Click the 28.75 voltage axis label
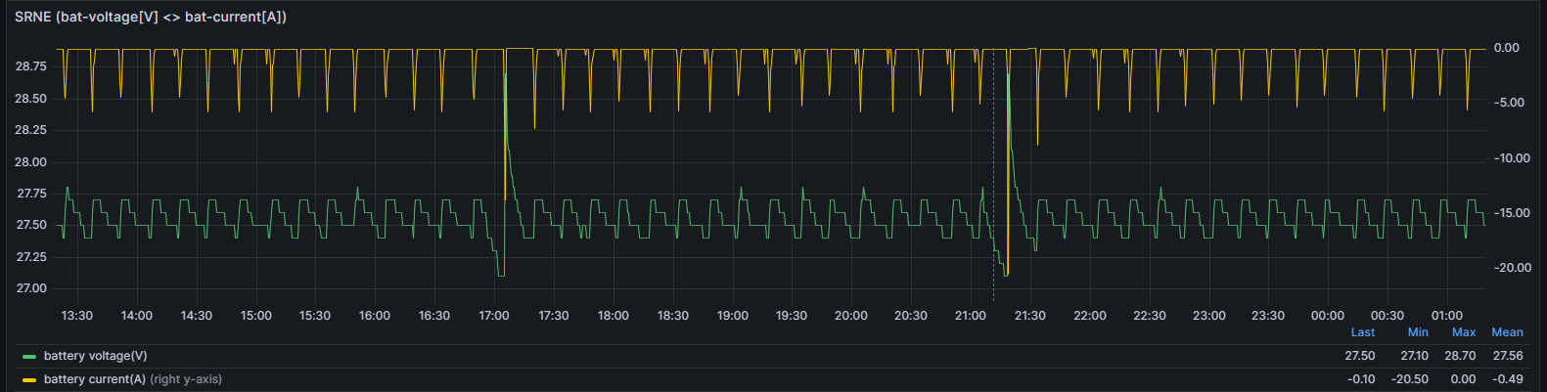1547x392 pixels. 31,66
